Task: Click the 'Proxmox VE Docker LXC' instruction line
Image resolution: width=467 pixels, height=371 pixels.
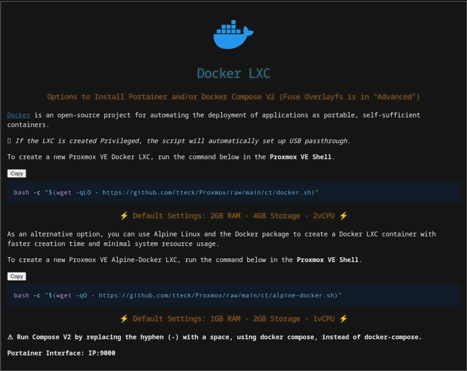Action: click(x=171, y=157)
